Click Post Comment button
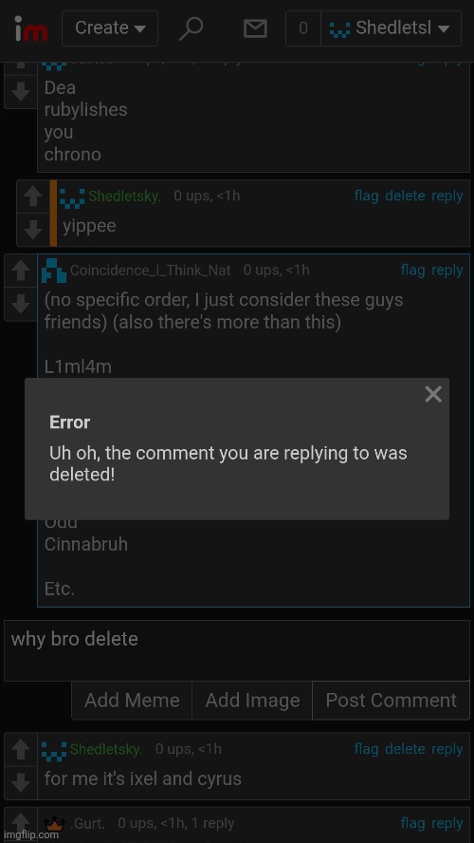The width and height of the screenshot is (474, 843). tap(391, 700)
